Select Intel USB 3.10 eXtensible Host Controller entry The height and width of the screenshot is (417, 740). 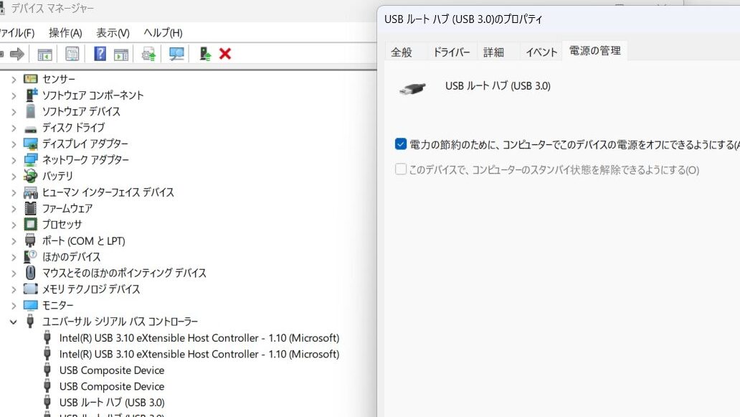point(200,338)
